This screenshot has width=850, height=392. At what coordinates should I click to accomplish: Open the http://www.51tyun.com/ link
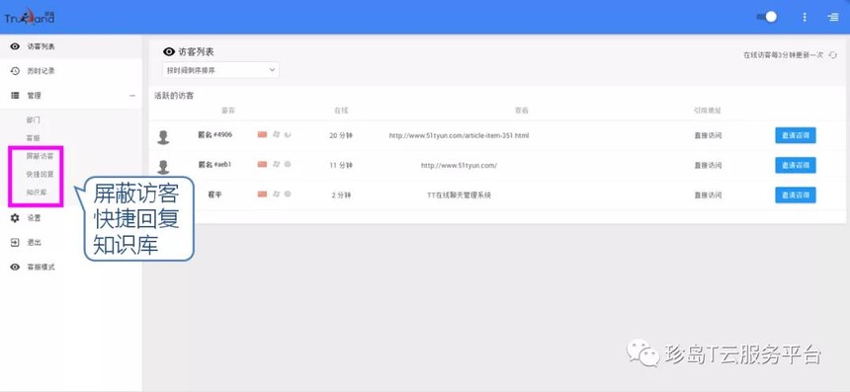(459, 166)
